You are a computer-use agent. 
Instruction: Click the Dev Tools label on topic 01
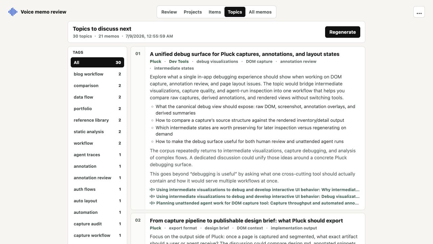click(x=179, y=61)
